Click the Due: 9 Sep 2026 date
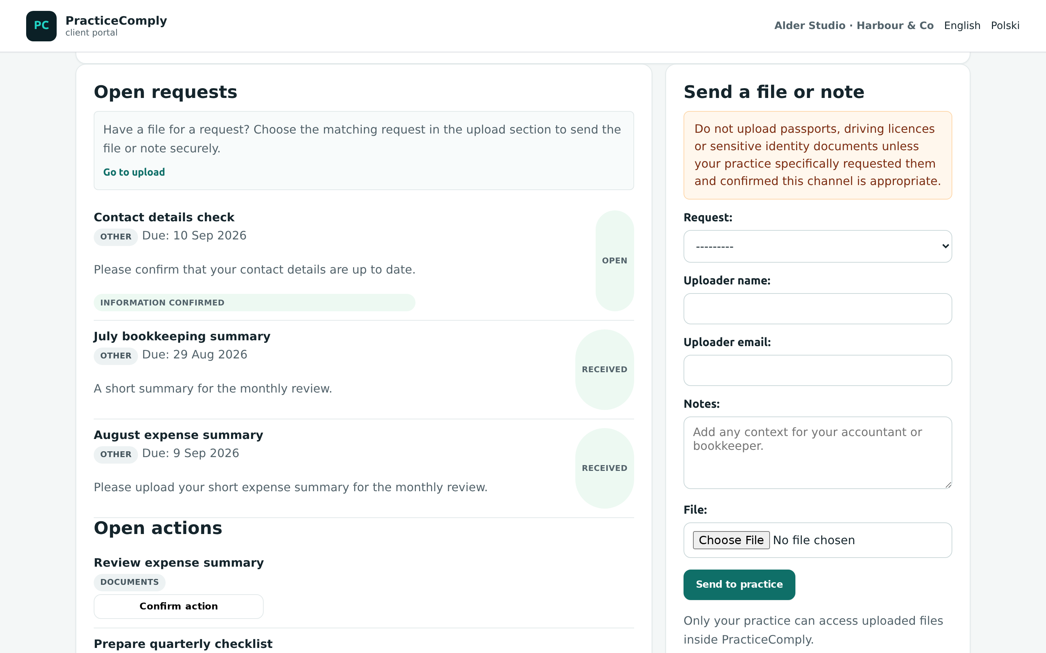The width and height of the screenshot is (1046, 653). (x=191, y=453)
